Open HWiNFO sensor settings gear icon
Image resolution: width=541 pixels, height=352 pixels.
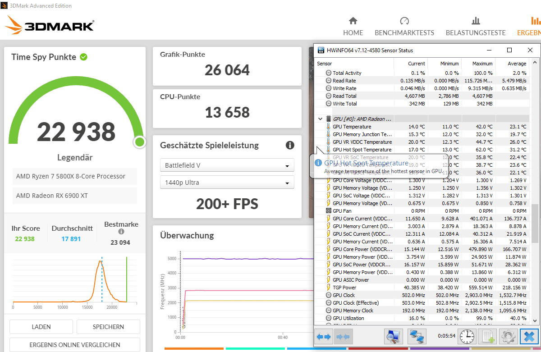coord(509,336)
